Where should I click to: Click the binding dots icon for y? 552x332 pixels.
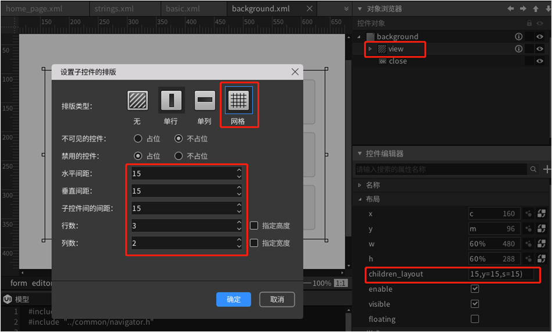(x=528, y=229)
